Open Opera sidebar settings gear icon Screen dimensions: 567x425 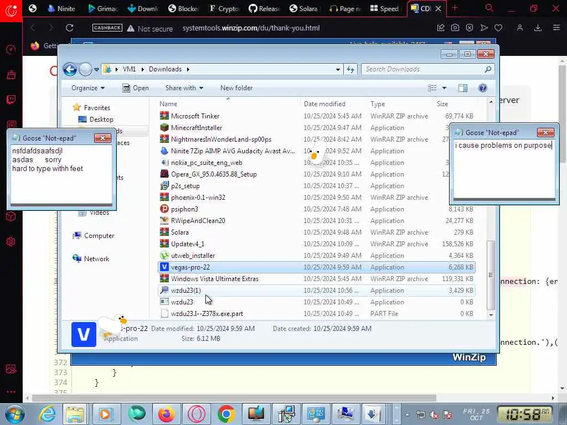[x=11, y=241]
